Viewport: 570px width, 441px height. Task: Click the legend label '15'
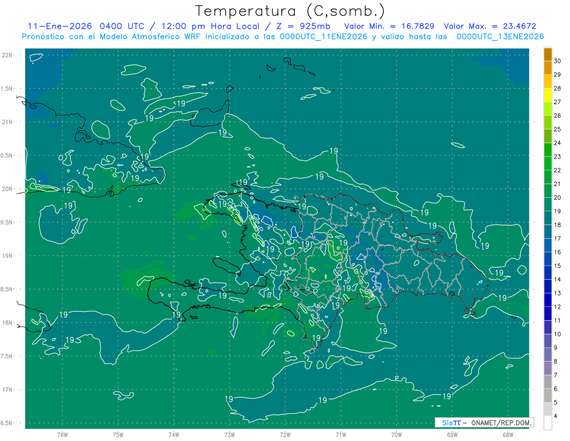point(557,265)
